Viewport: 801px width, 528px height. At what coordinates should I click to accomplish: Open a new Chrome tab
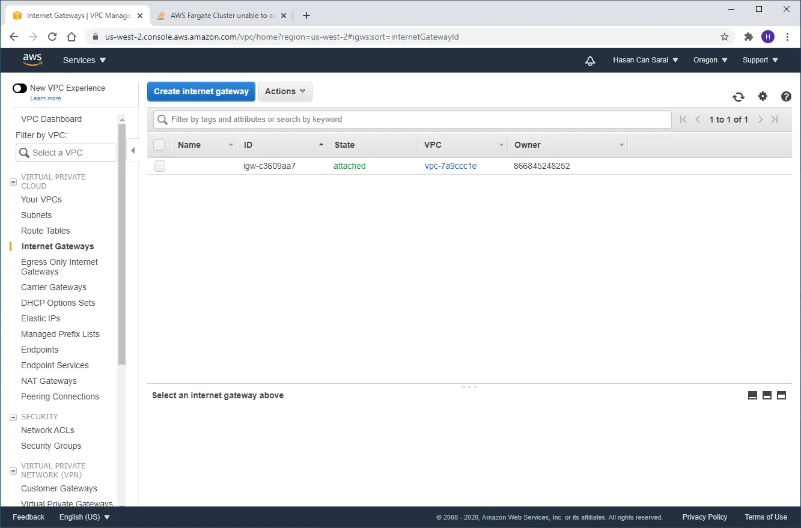(306, 16)
